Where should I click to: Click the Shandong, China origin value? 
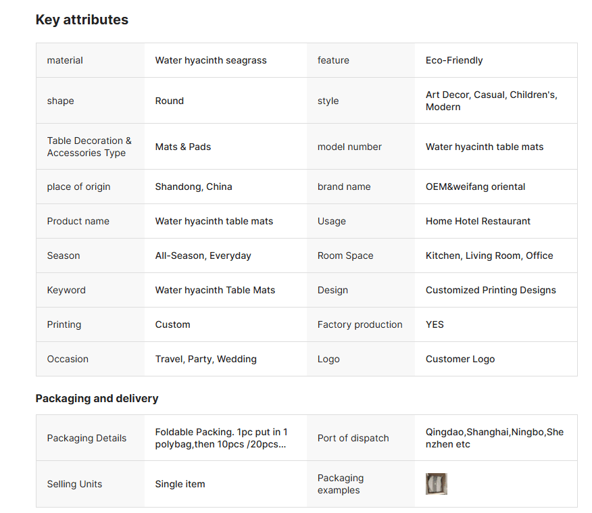click(x=193, y=187)
